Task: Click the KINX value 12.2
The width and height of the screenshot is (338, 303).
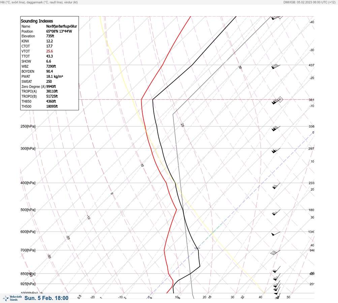Action: [49, 41]
